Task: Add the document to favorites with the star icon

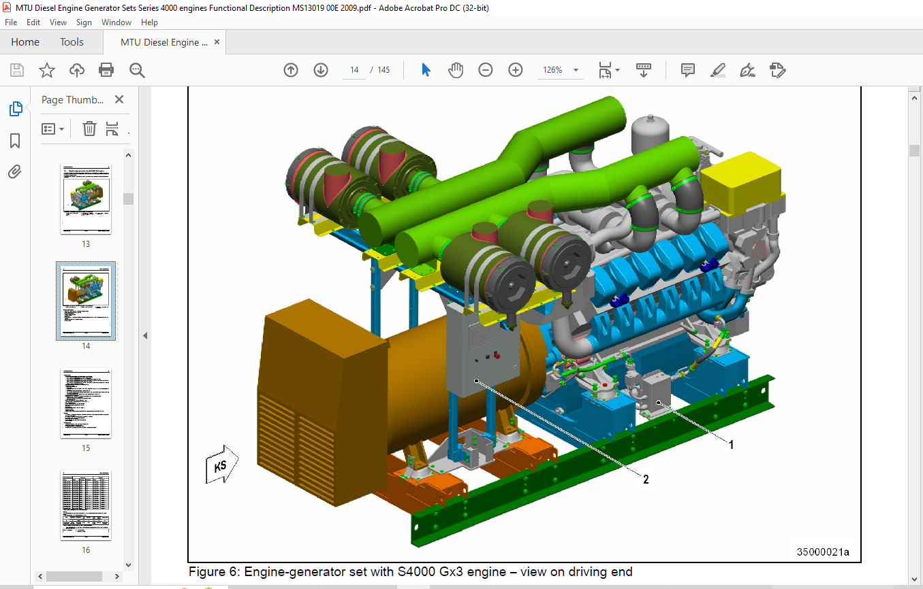Action: pyautogui.click(x=46, y=70)
